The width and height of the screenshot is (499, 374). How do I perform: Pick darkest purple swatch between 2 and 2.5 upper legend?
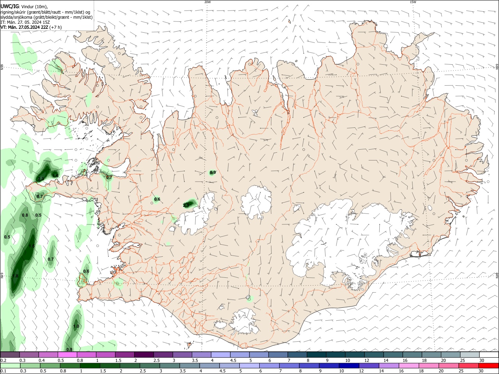144,355
